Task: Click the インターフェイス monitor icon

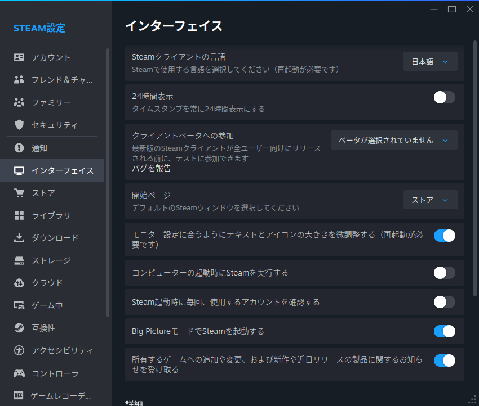Action: 19,171
